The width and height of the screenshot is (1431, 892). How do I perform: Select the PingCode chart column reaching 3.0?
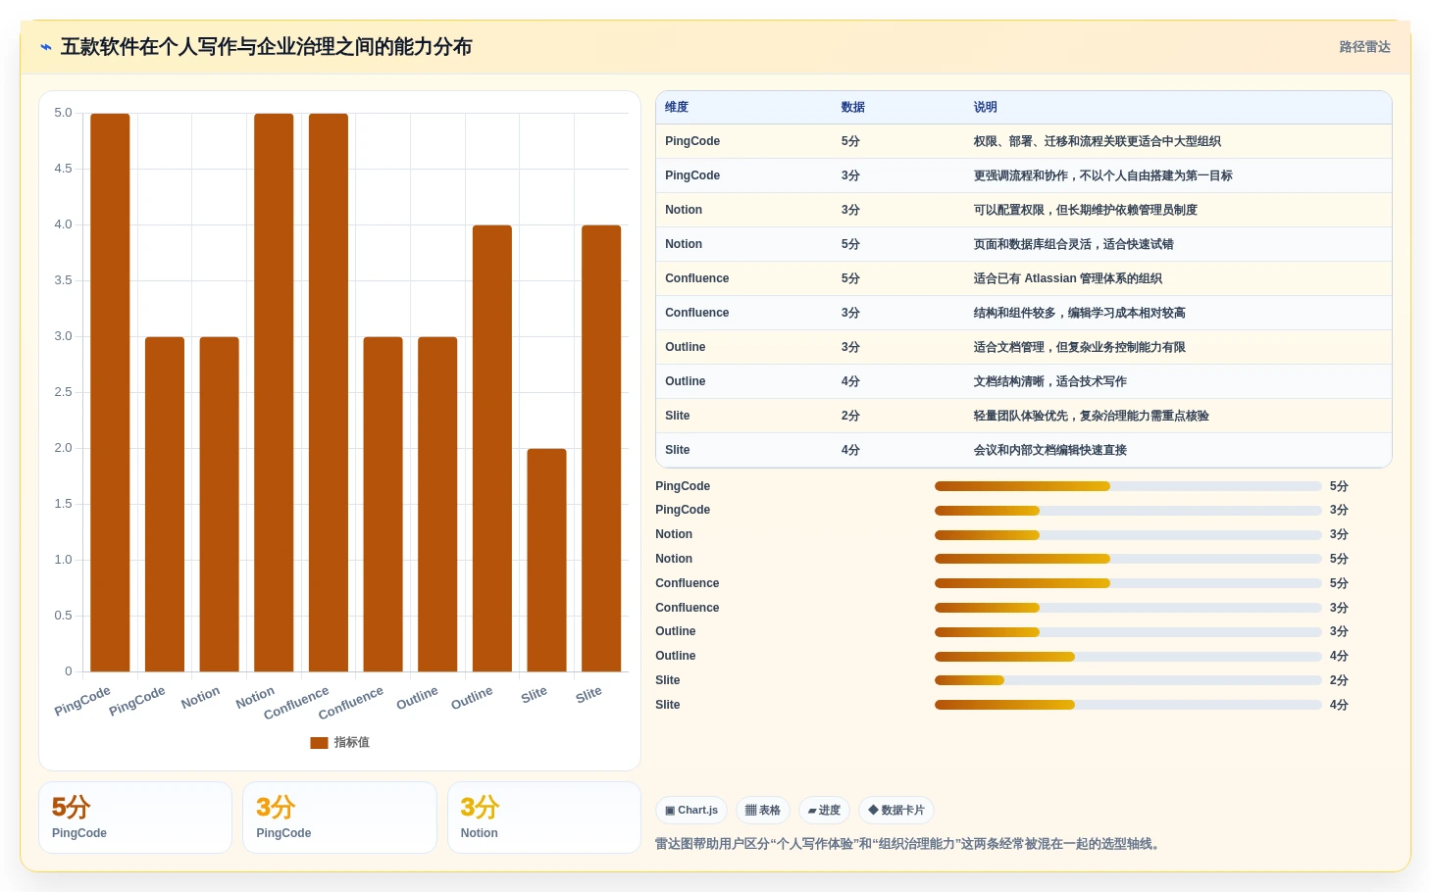pyautogui.click(x=165, y=504)
